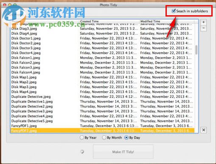Select the Disk Map3.jpeg row
The width and height of the screenshot is (216, 164).
(x=102, y=87)
